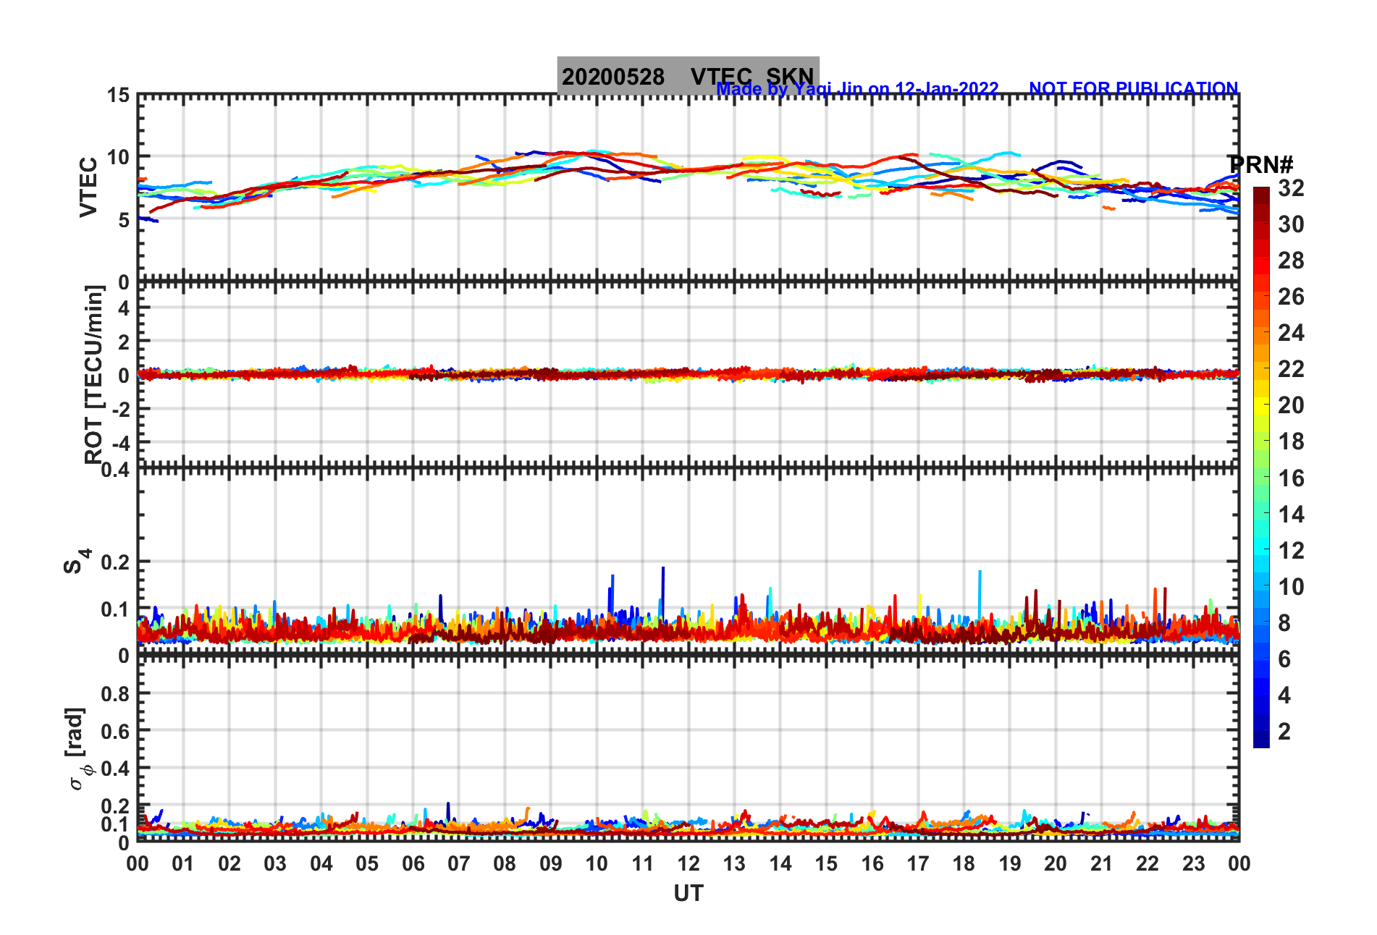Click the 'PRN#' colorbar title
The width and height of the screenshot is (1377, 935).
pyautogui.click(x=1260, y=165)
